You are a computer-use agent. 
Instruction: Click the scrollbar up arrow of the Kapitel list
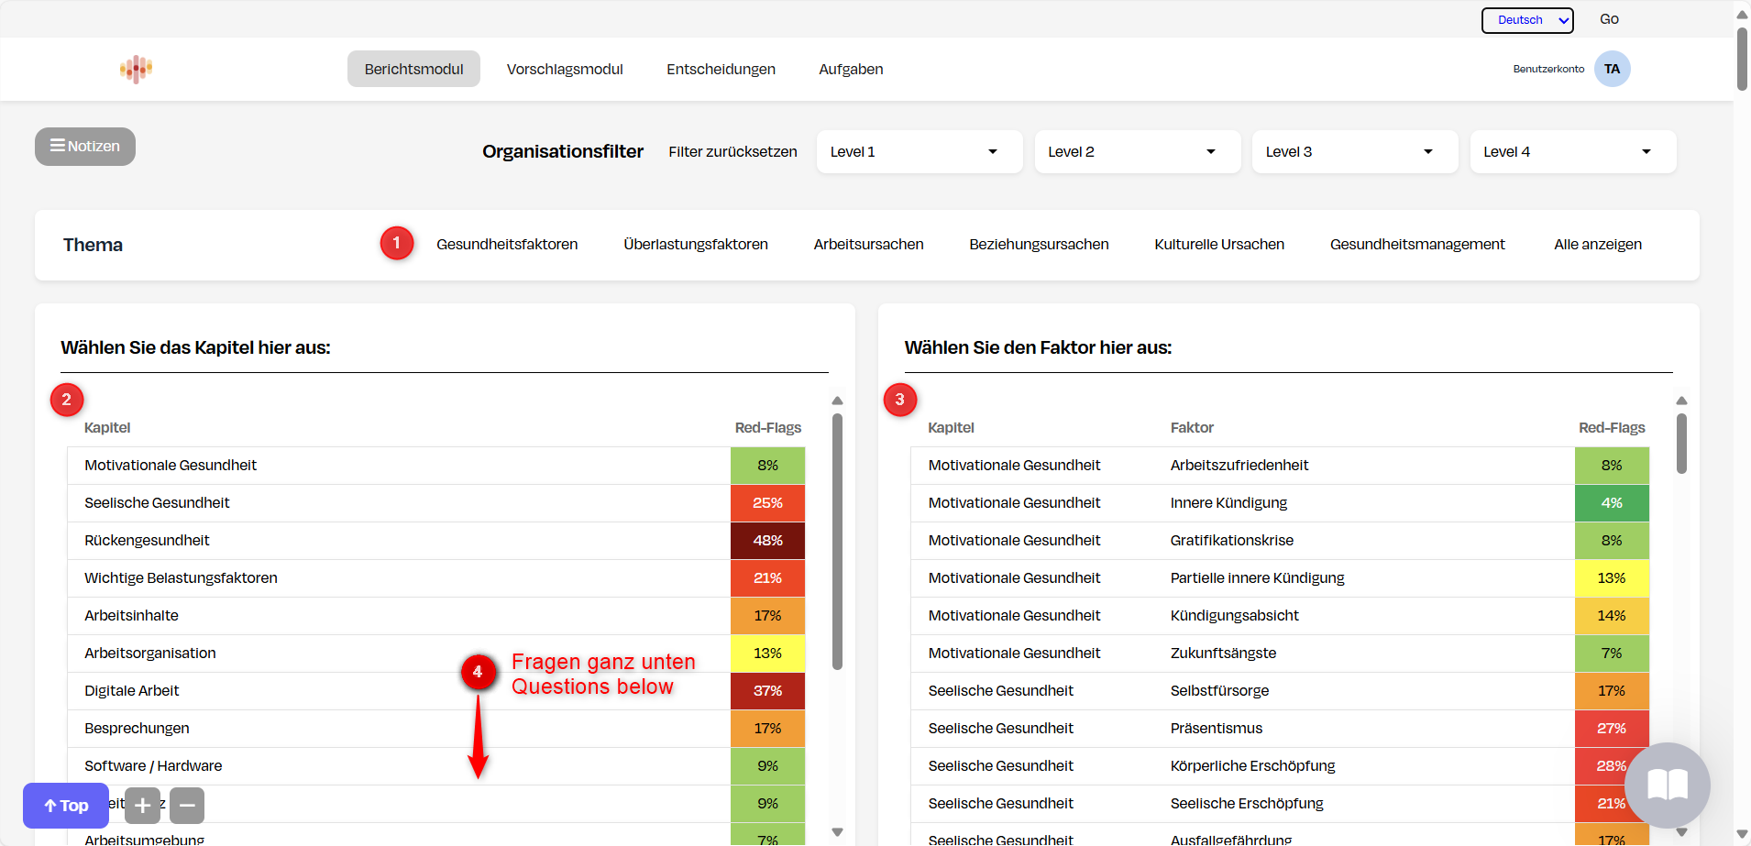[x=837, y=400]
